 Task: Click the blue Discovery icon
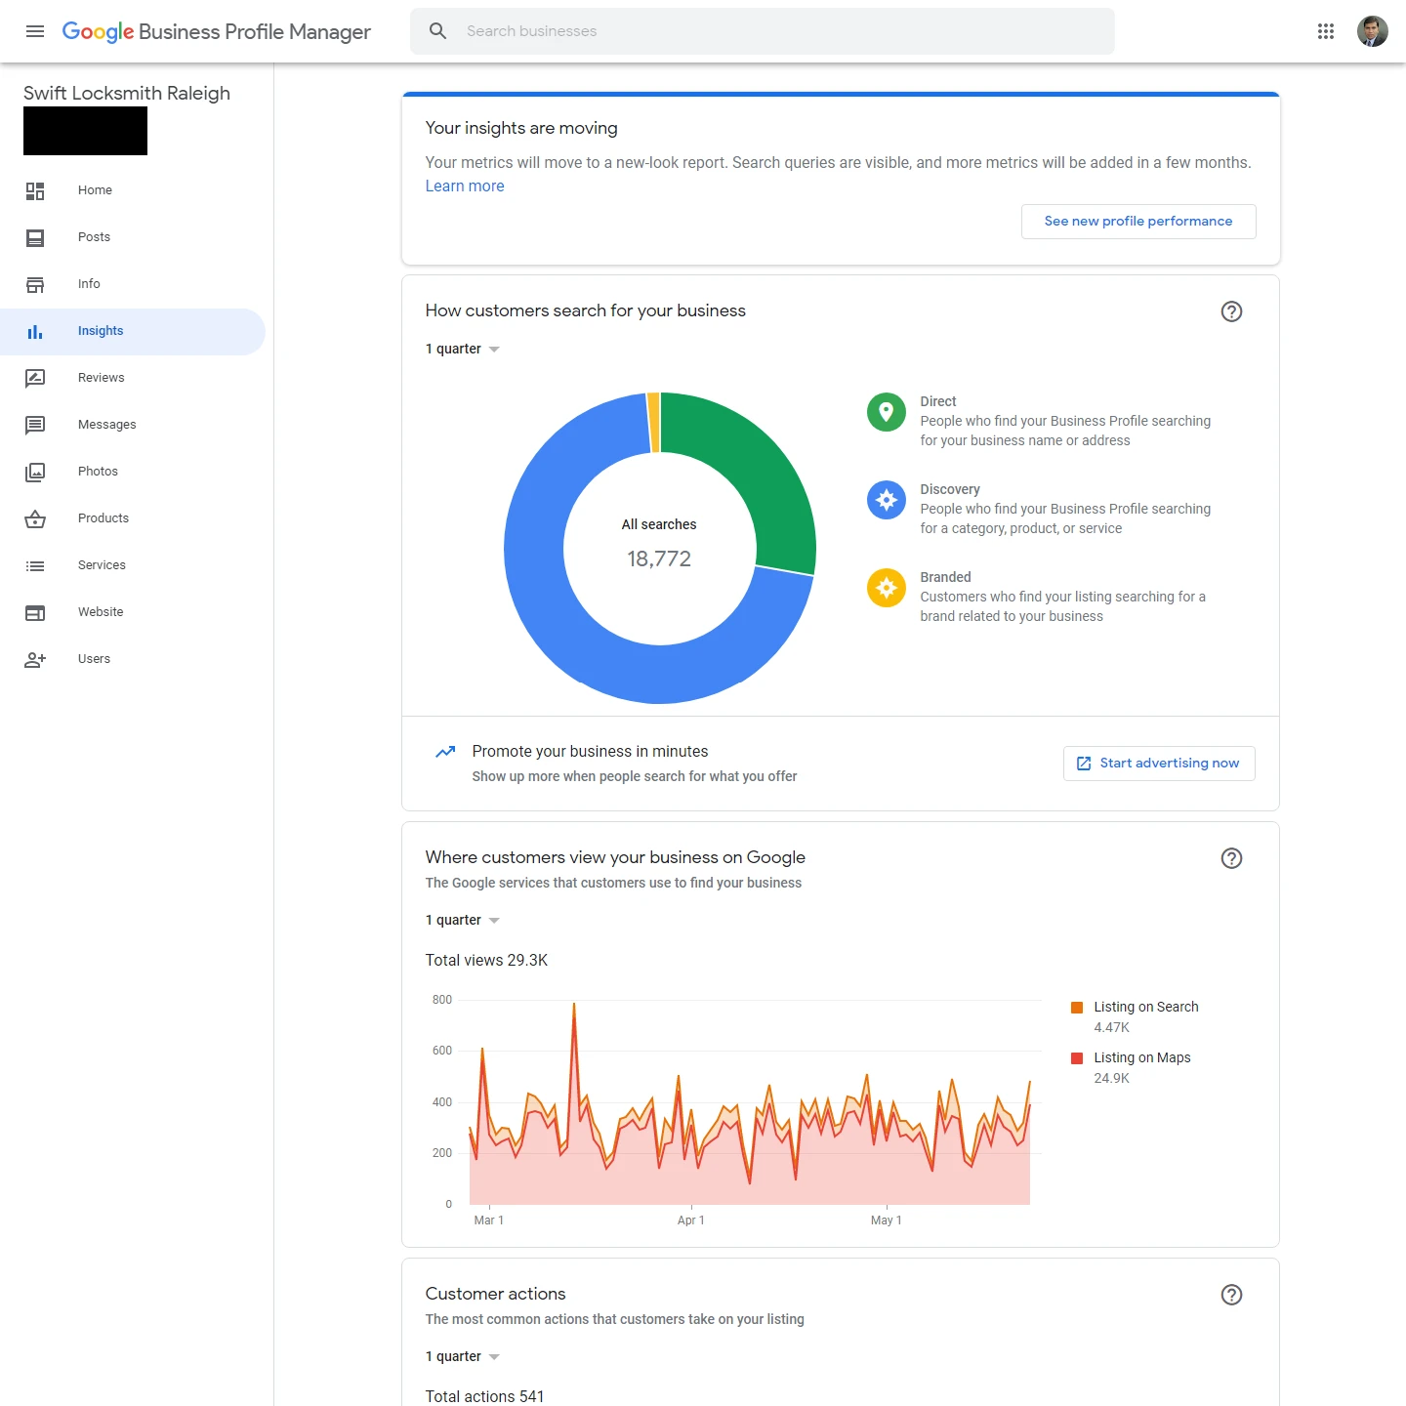coord(887,500)
